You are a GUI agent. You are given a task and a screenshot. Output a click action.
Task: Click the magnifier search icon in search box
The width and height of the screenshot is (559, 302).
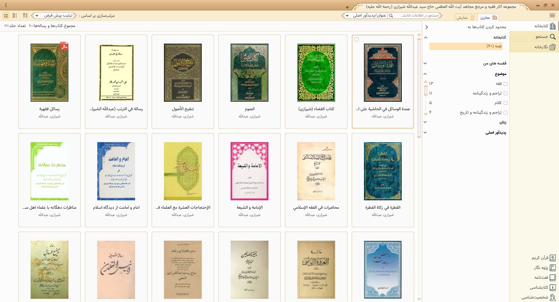(x=391, y=16)
